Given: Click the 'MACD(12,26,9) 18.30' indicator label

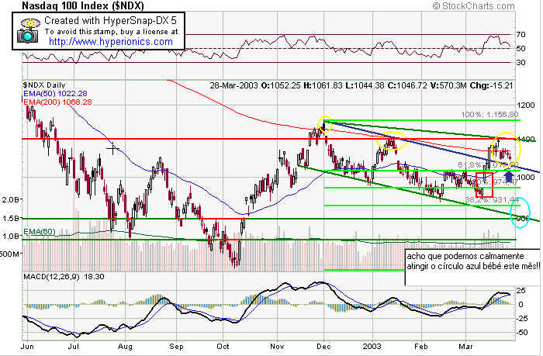Looking at the screenshot, I should pyautogui.click(x=64, y=277).
